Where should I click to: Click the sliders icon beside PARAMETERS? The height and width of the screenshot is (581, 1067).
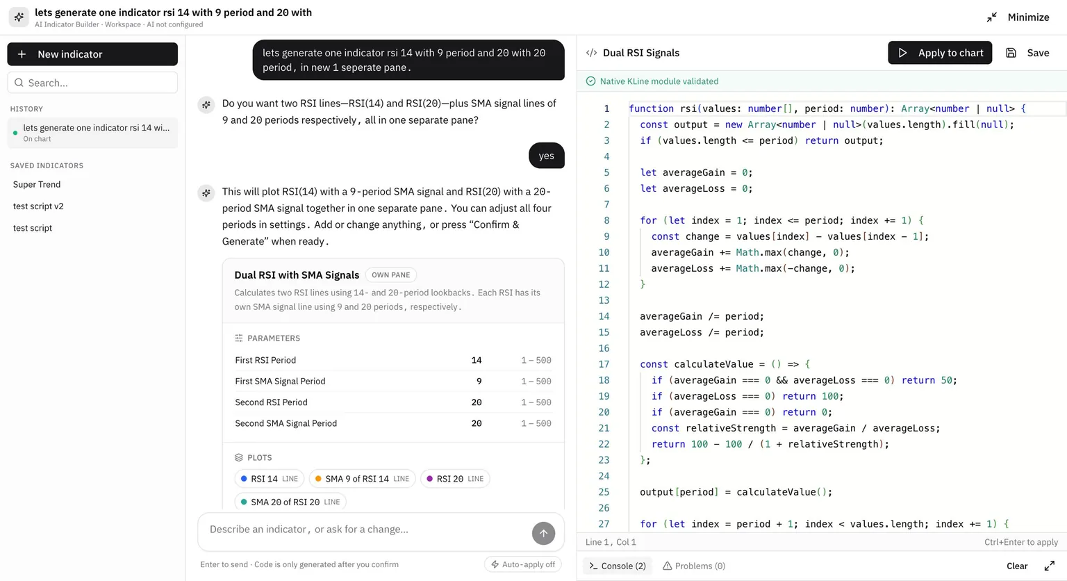[238, 338]
